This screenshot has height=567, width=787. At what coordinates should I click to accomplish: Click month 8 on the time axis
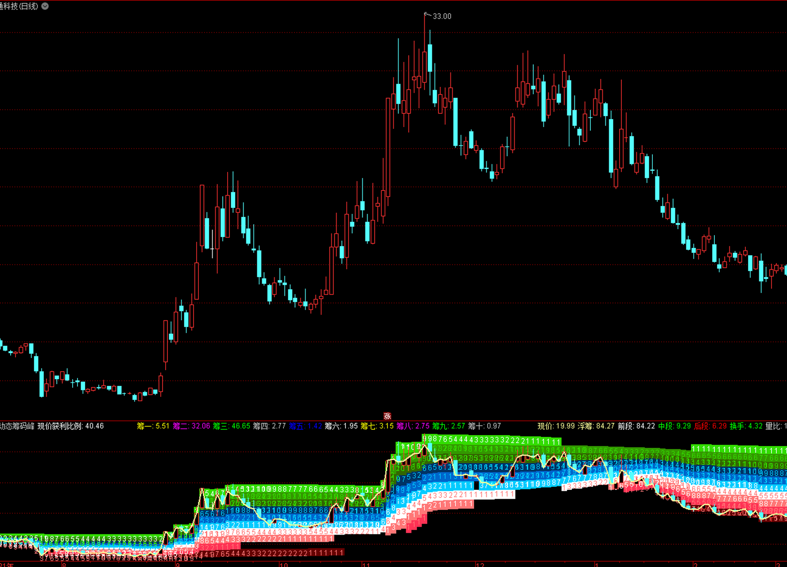[x=64, y=565]
